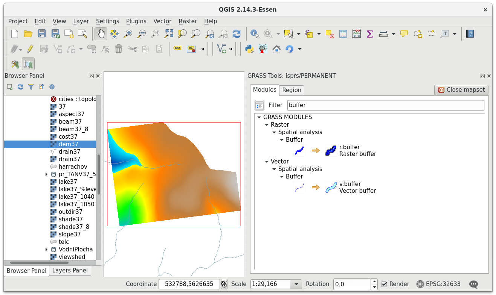Screen dimensions: 496x295
Task: Click the EPSG:32633 CRS status button
Action: click(x=439, y=284)
